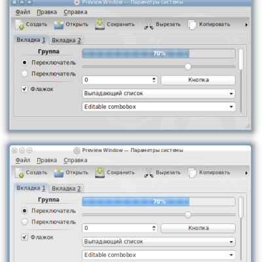The height and width of the screenshot is (262, 262).
Task: Open the Editable combobox arrow in the upper window
Action: (231, 107)
